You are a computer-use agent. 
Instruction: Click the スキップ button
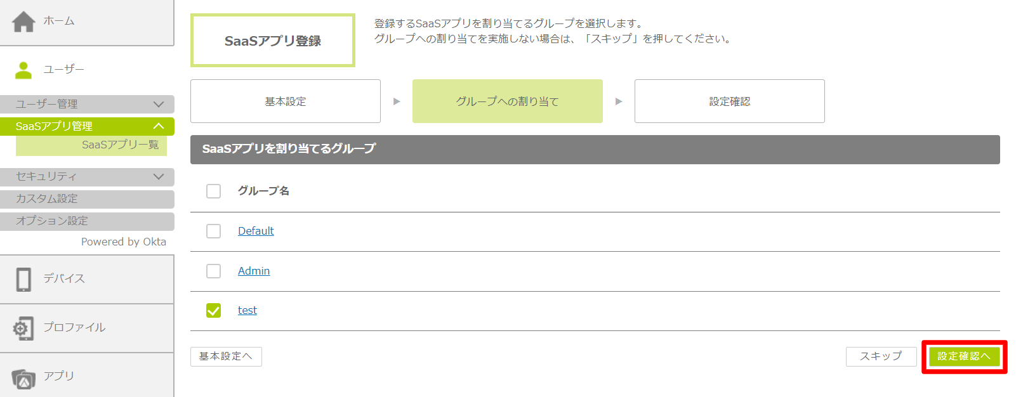point(881,356)
